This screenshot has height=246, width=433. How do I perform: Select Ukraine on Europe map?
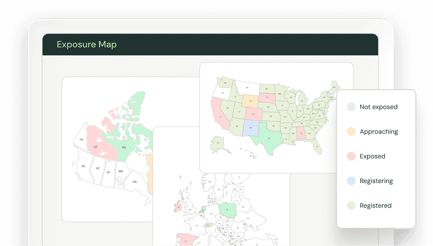pyautogui.click(x=248, y=218)
